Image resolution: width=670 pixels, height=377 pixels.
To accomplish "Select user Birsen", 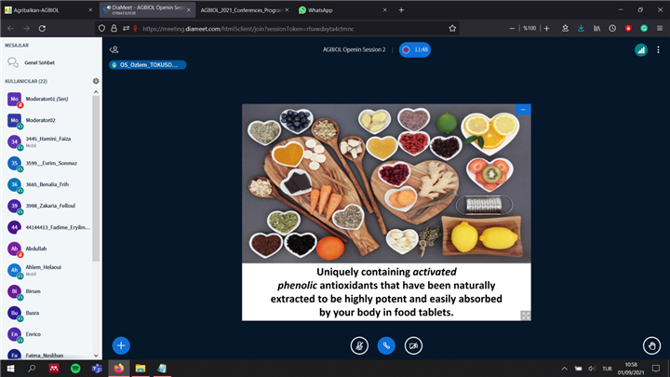I will 48,291.
